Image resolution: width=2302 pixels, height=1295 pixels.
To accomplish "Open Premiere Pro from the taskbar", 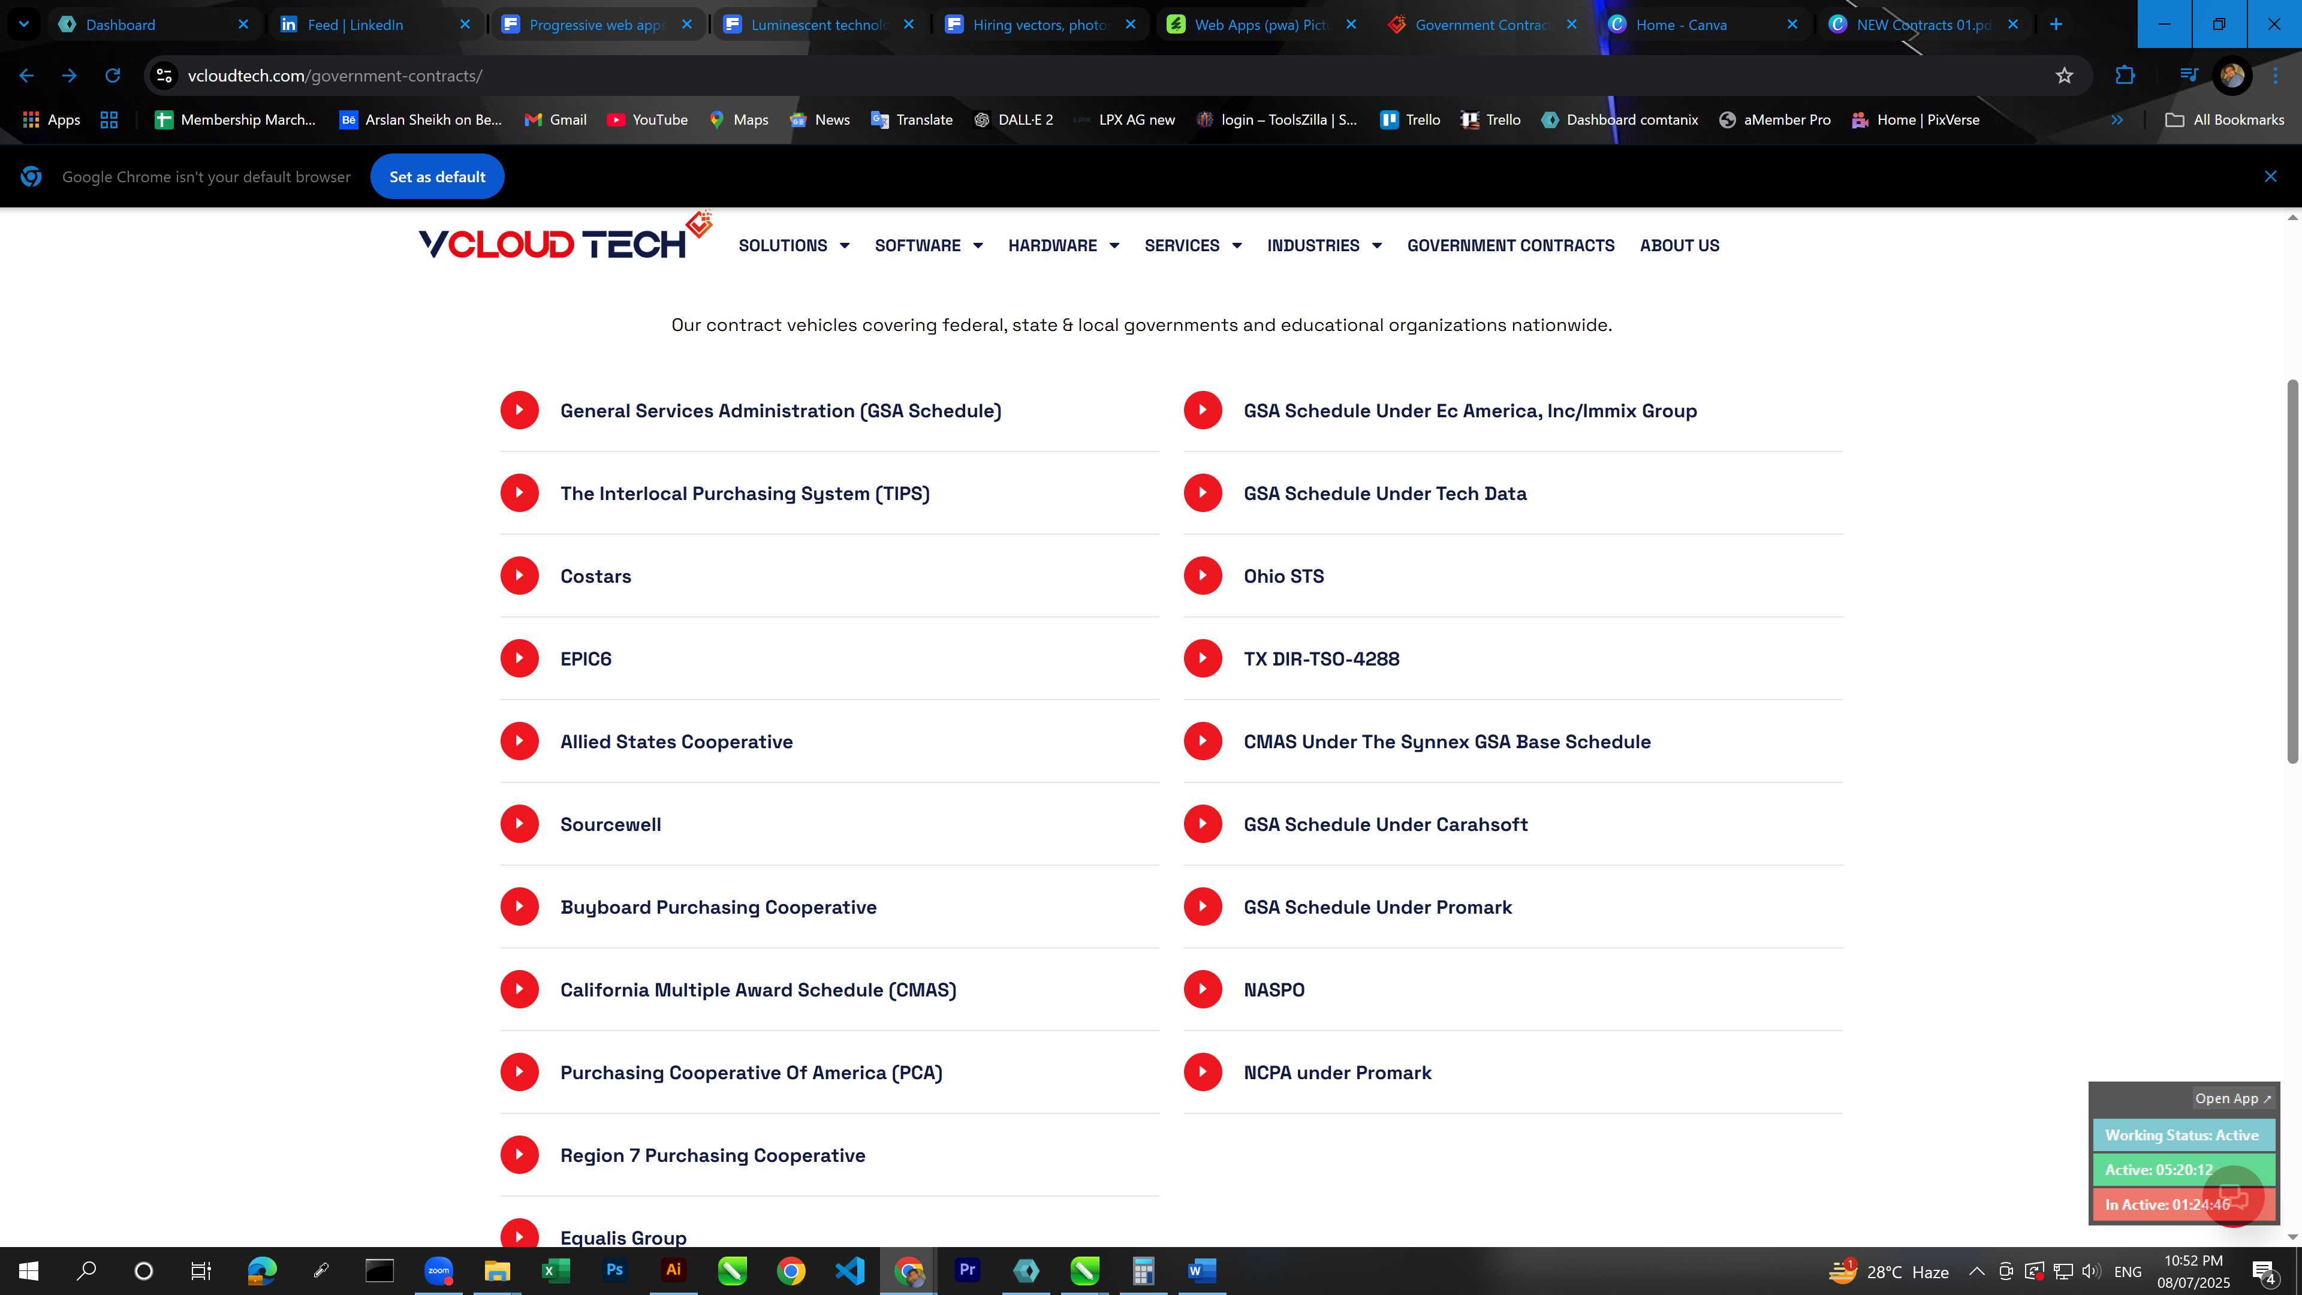I will click(x=967, y=1270).
